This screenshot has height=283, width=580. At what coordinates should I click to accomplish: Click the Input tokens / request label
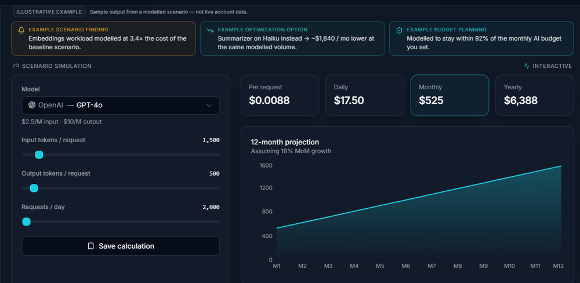[x=53, y=140]
